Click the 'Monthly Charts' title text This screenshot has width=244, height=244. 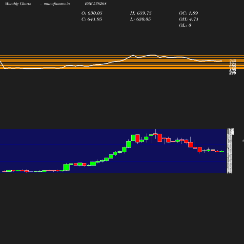(x=18, y=4)
